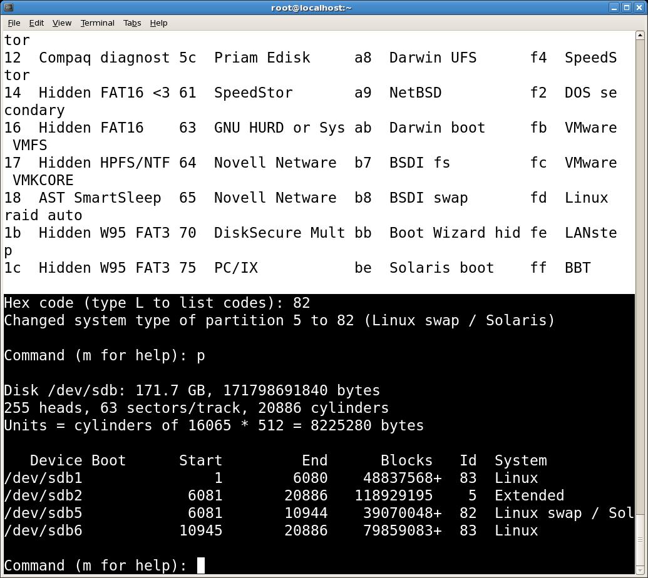Screen dimensions: 648x578
Task: Click the /dev/sdb1 partition row
Action: pyautogui.click(x=271, y=478)
